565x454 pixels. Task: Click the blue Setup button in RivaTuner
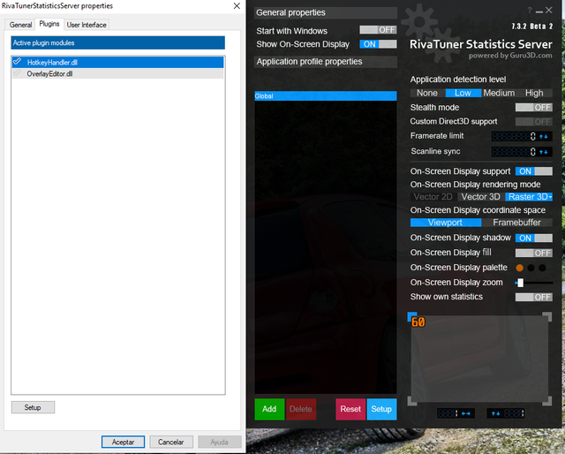pyautogui.click(x=381, y=409)
